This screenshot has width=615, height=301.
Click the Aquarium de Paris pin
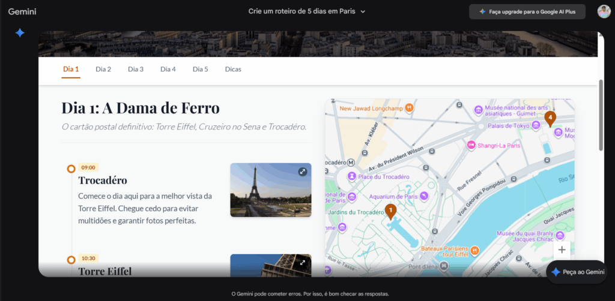(x=423, y=195)
